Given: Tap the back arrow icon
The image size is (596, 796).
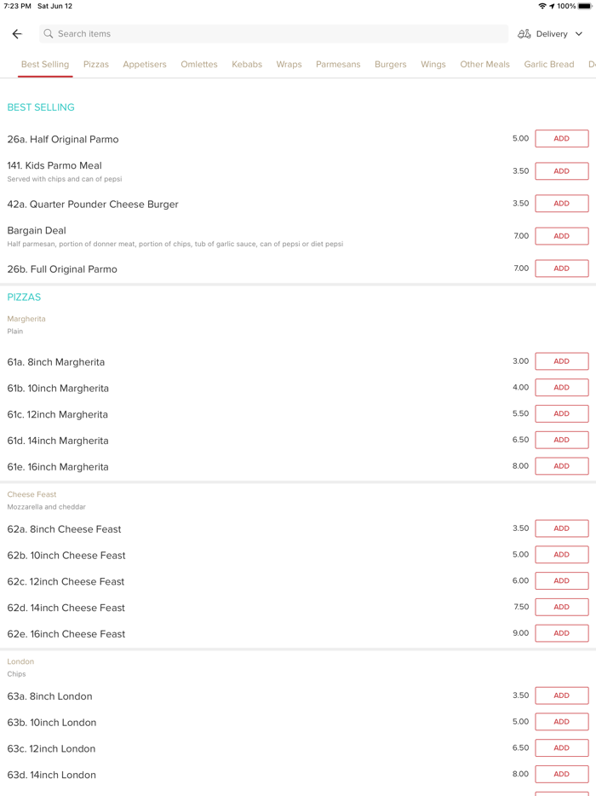Looking at the screenshot, I should [x=17, y=34].
